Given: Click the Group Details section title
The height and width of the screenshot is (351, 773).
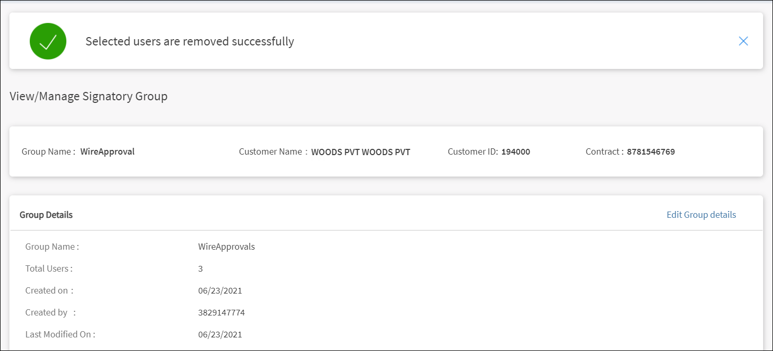Looking at the screenshot, I should [x=46, y=215].
